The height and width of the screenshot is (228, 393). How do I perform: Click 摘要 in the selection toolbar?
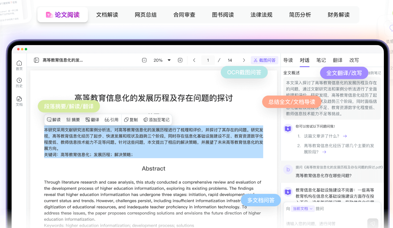coord(73,120)
